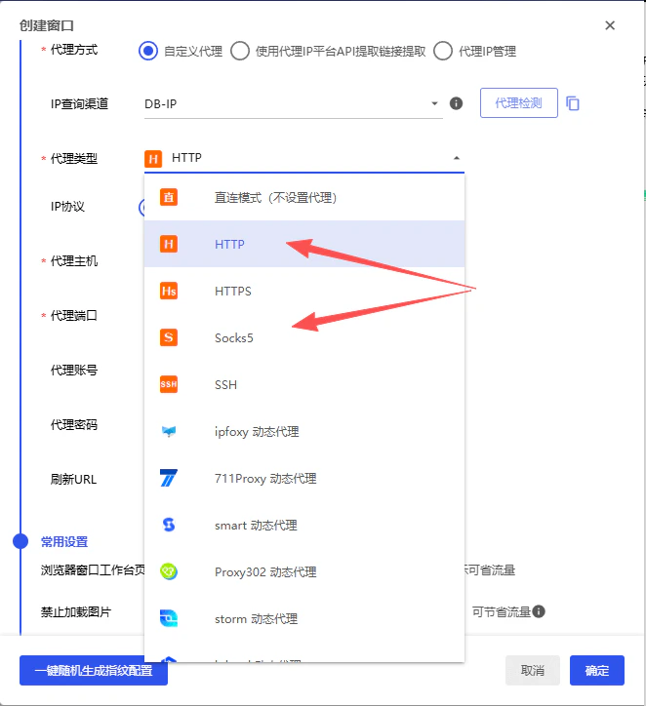Click the 代理端口 label
Viewport: 646px width, 706px height.
tap(74, 316)
